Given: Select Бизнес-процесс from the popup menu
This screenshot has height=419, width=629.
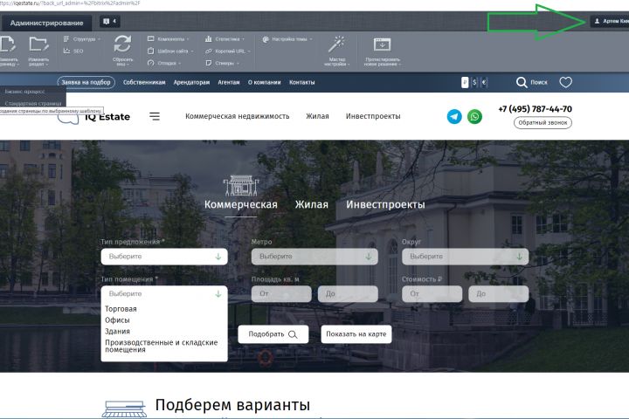Looking at the screenshot, I should coord(24,92).
